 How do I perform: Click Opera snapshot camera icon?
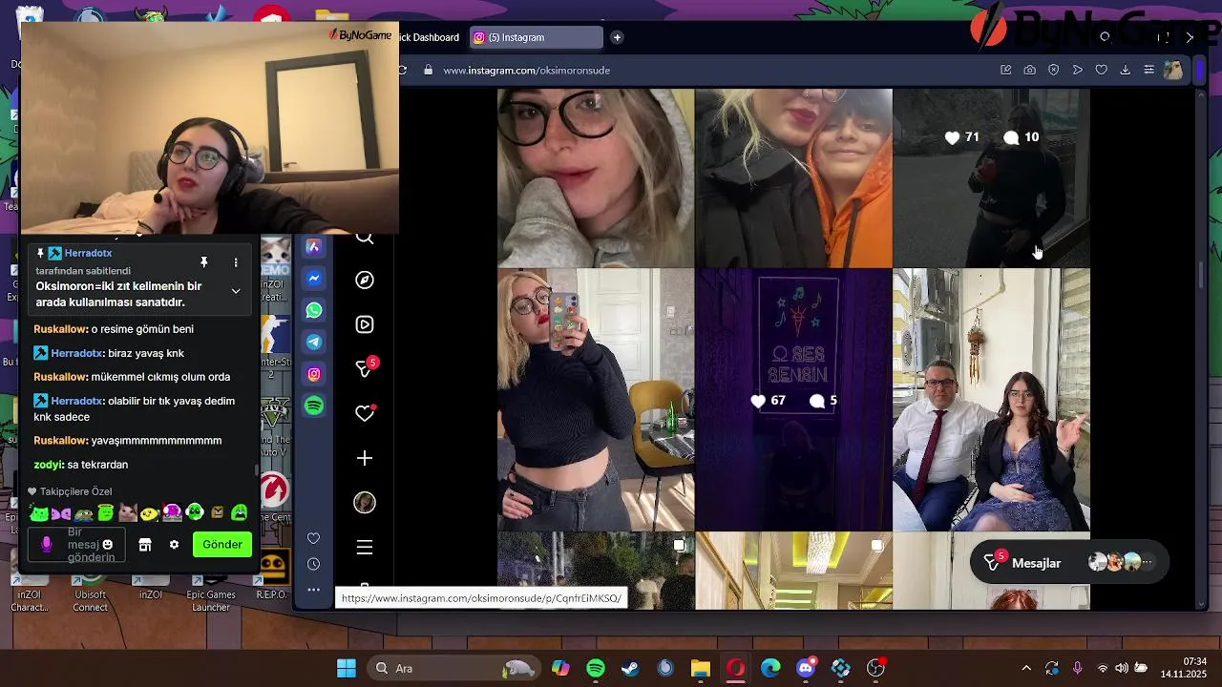[1029, 70]
